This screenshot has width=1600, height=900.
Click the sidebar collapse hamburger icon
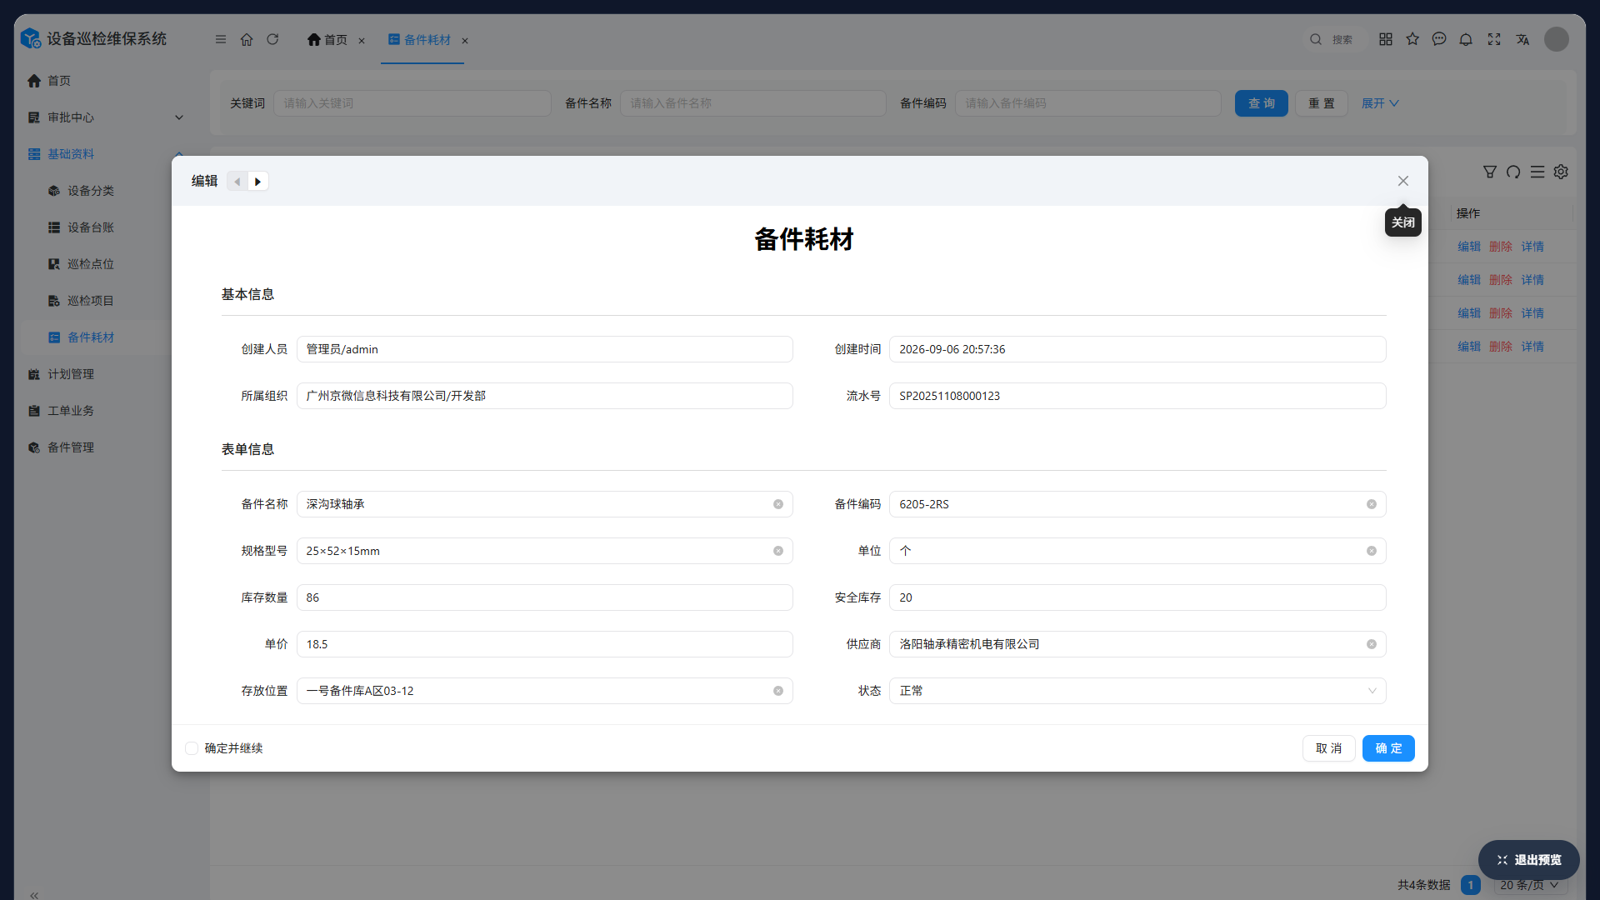coord(221,39)
